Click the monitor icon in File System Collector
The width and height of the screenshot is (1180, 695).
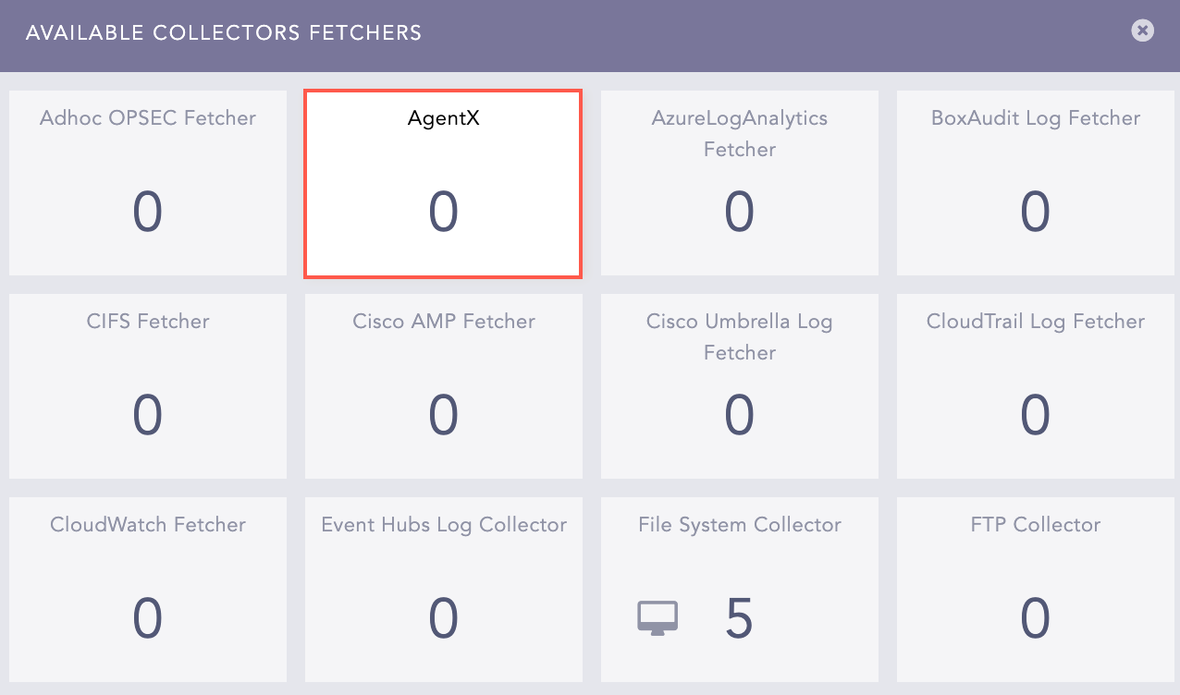pos(658,617)
